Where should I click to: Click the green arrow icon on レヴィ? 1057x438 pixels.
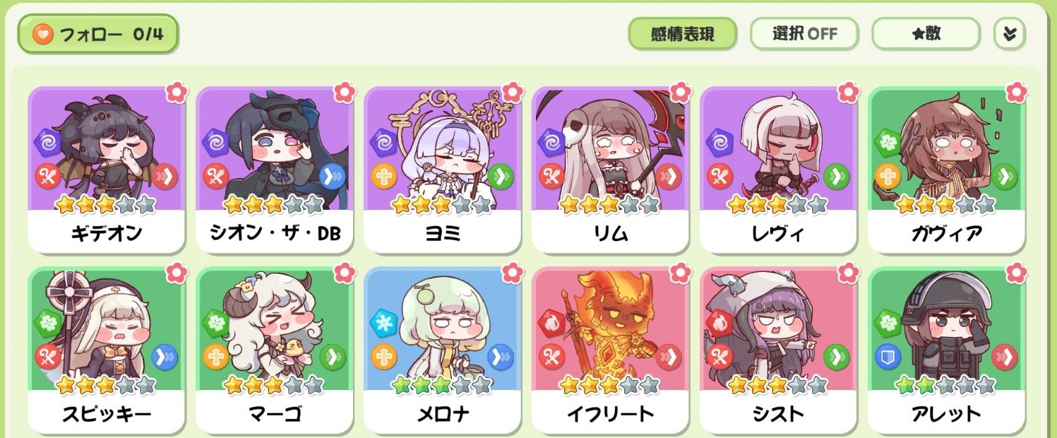(x=837, y=176)
